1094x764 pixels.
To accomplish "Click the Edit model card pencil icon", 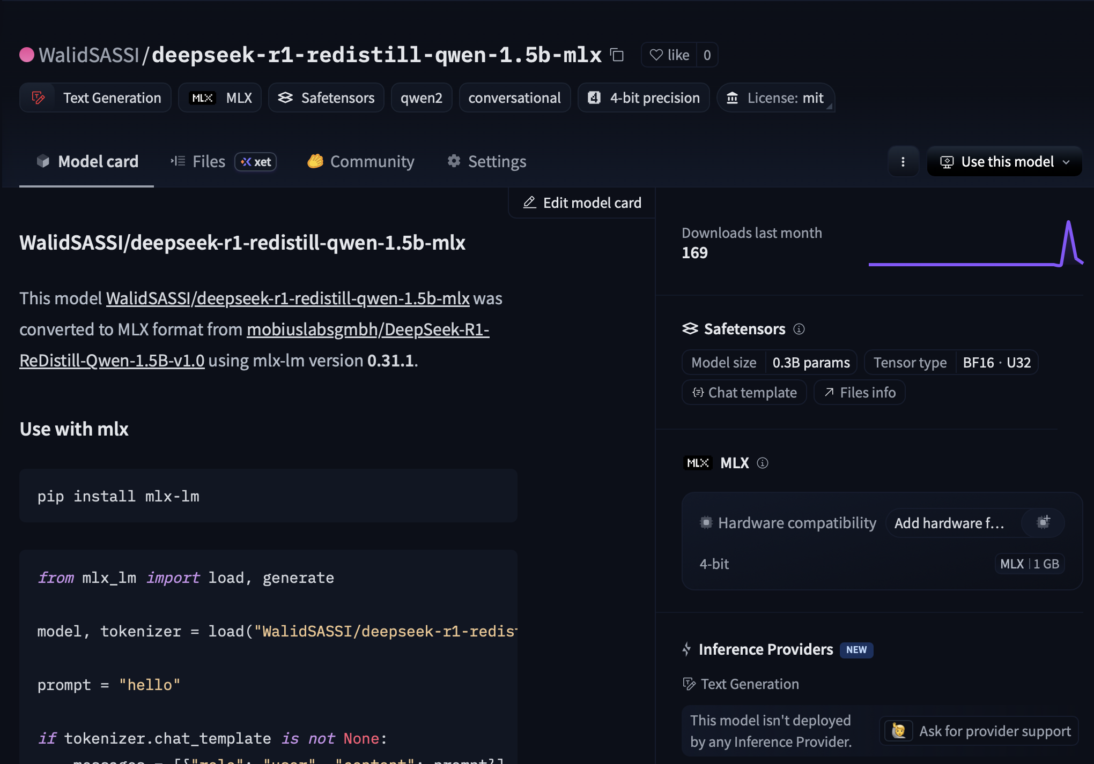I will [x=530, y=203].
